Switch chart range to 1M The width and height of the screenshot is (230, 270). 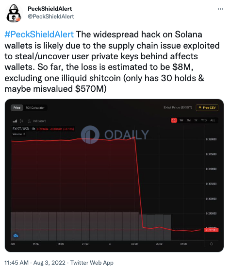189,120
